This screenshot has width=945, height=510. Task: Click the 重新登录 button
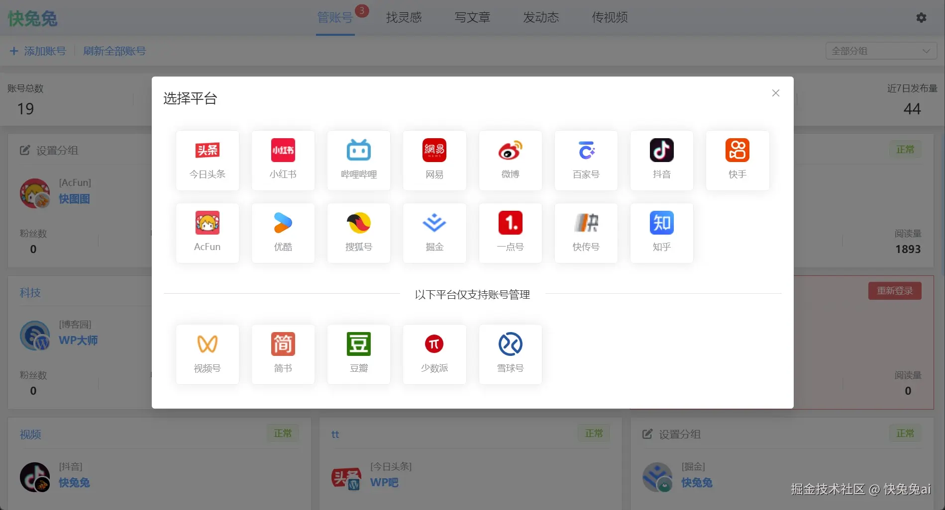pyautogui.click(x=895, y=291)
